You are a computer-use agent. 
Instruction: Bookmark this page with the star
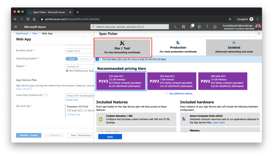[x=230, y=19]
